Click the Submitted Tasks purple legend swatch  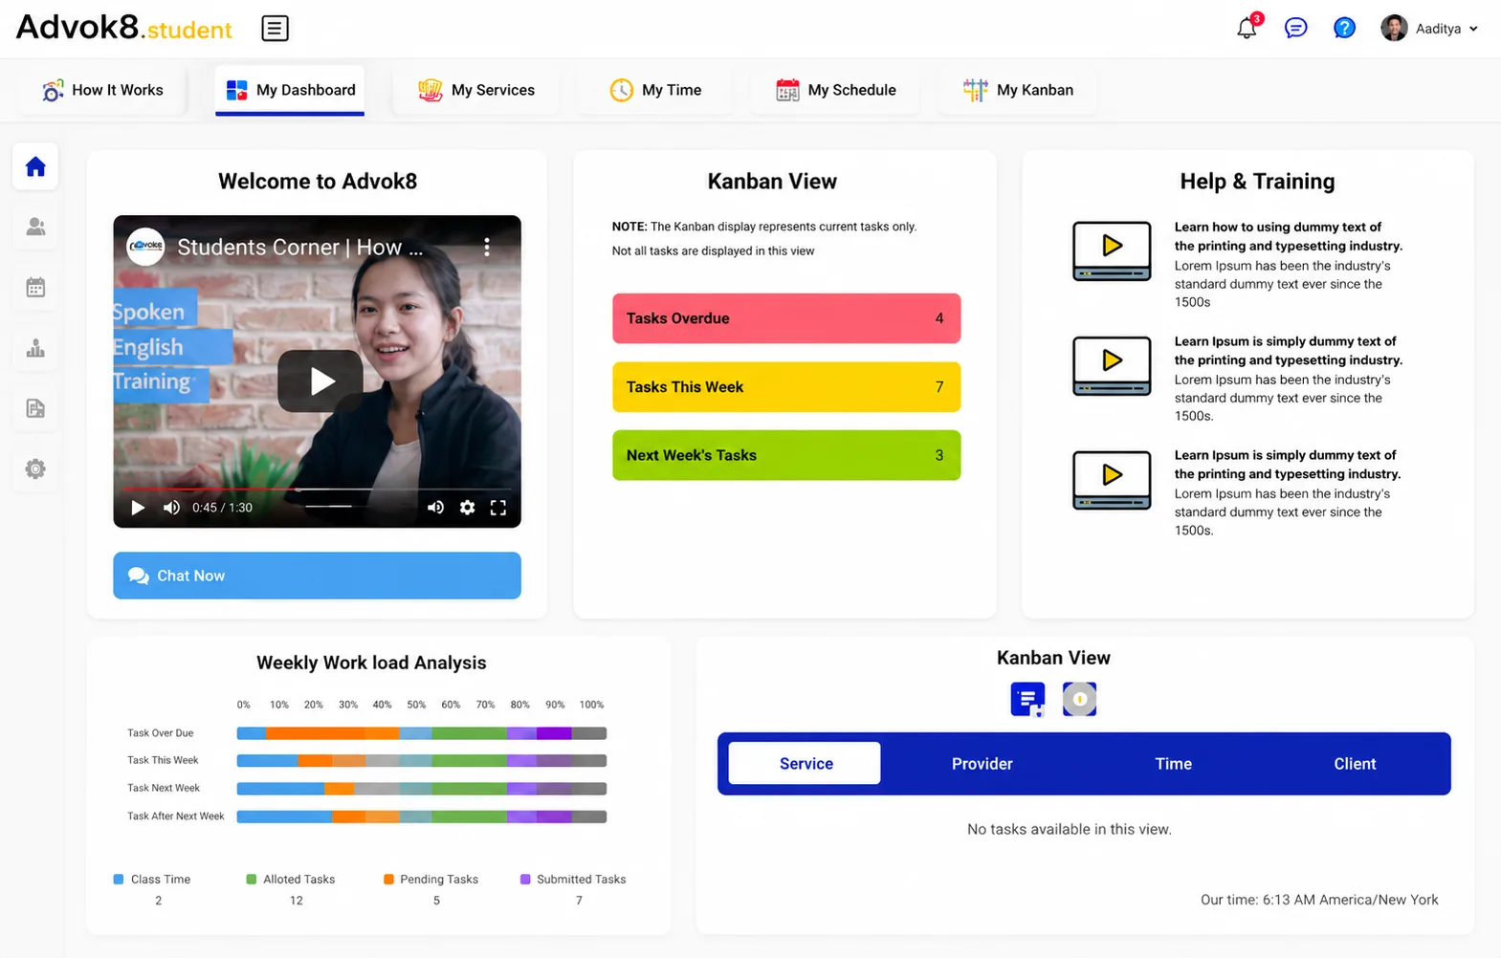[525, 879]
